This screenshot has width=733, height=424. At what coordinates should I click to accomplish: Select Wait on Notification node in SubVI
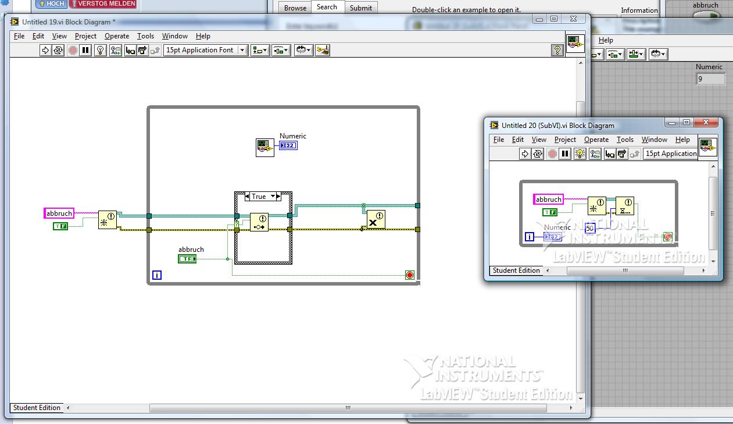tap(625, 206)
